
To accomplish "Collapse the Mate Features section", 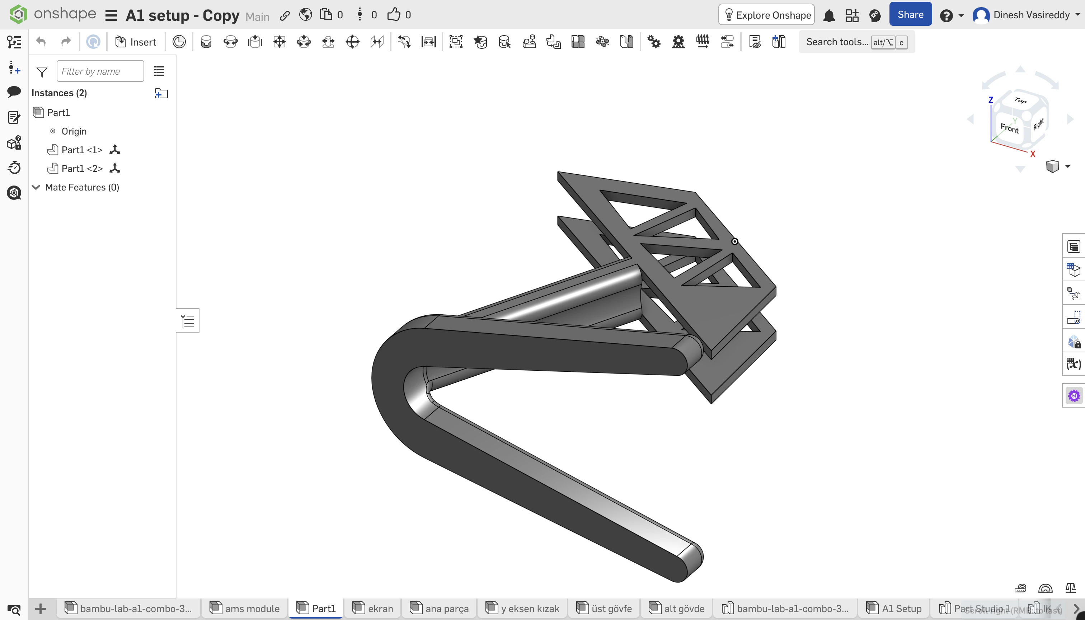I will pos(36,187).
